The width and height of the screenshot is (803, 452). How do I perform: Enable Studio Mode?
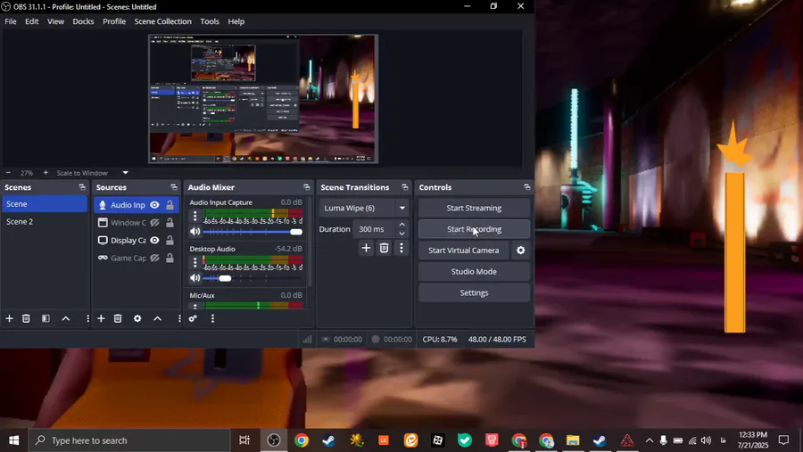click(474, 271)
